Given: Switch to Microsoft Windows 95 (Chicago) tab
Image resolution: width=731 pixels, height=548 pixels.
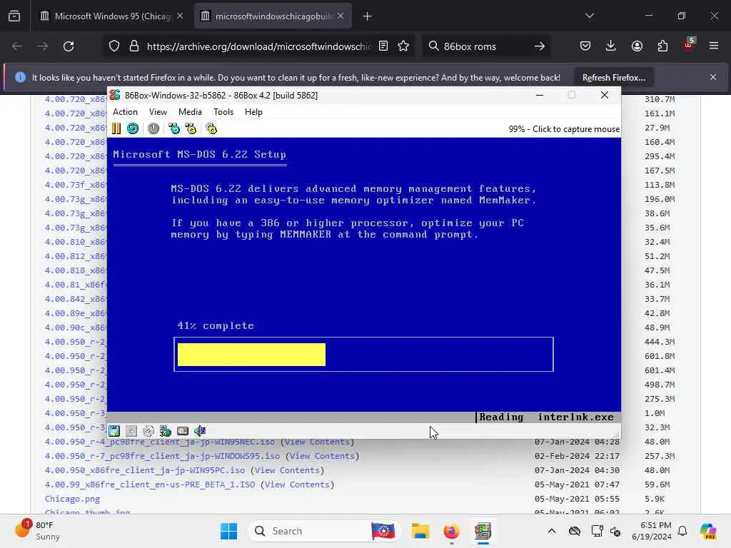Looking at the screenshot, I should pos(112,16).
